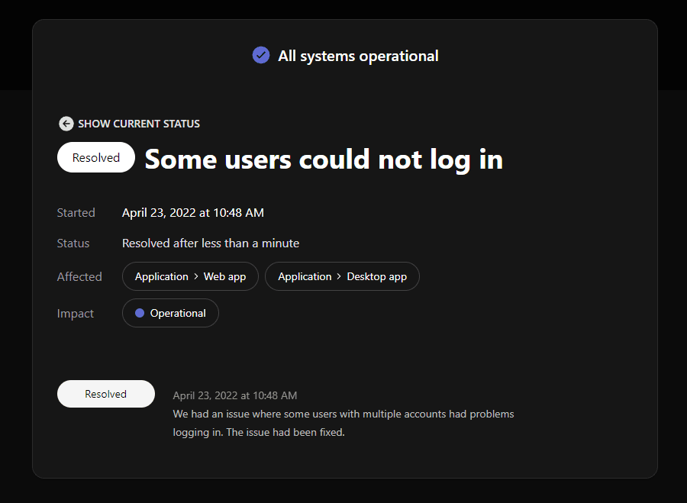Click the chevron inside the Desktop app chip
687x503 pixels.
coord(339,276)
